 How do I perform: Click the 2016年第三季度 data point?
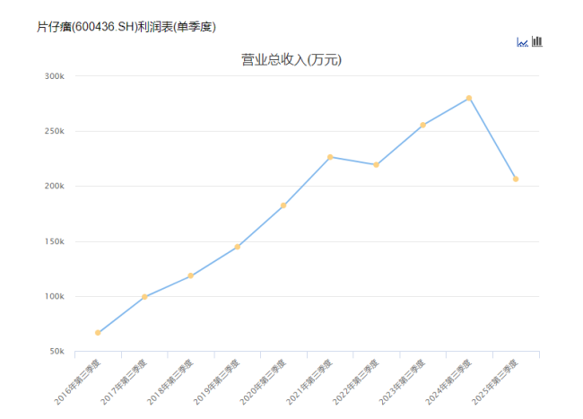coord(98,333)
